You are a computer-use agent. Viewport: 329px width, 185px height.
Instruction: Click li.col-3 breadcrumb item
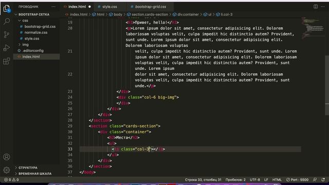point(226,14)
